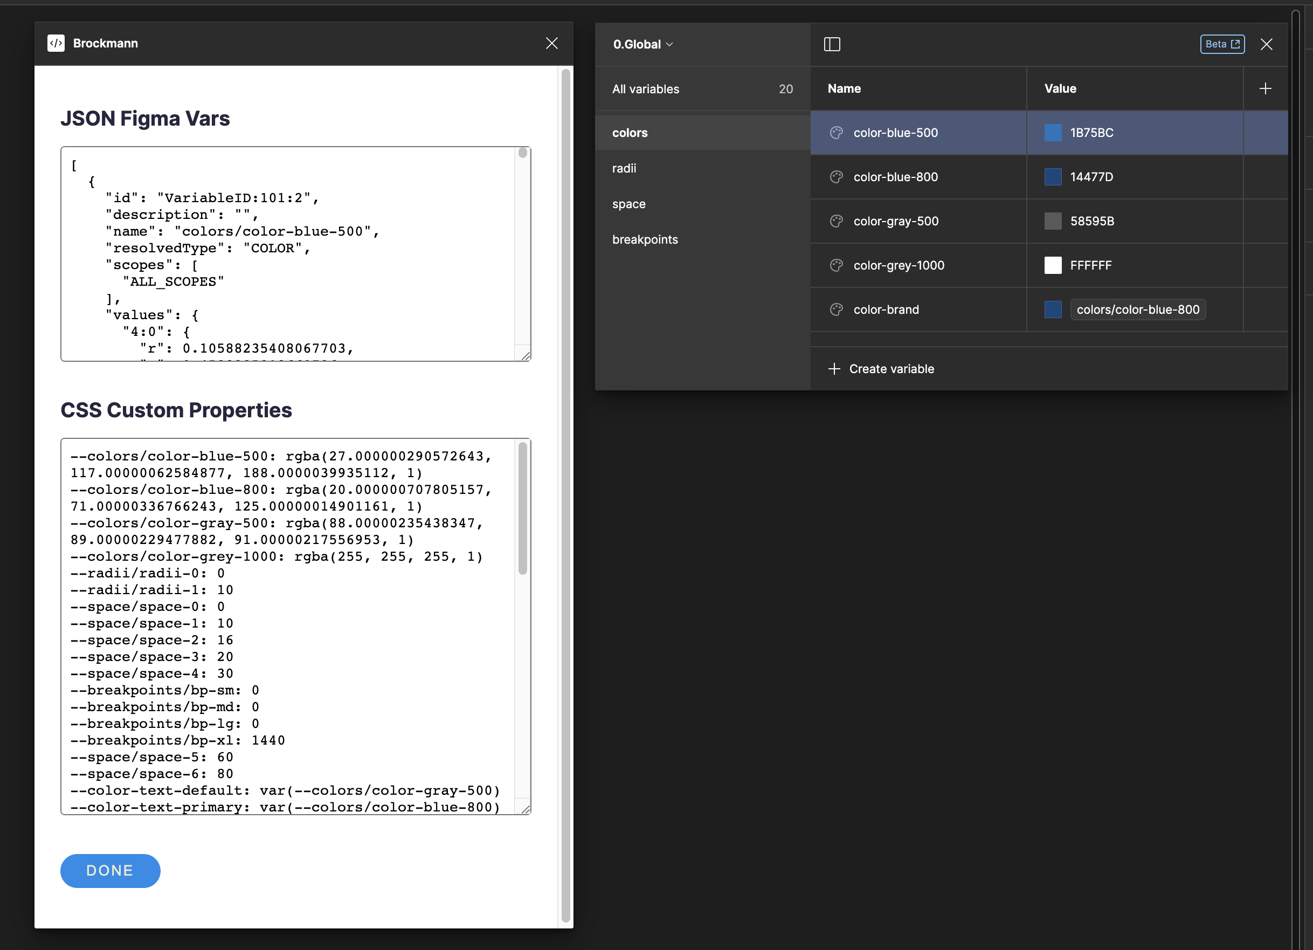Click palette icon beside color-gray-500
1313x950 pixels.
click(836, 221)
